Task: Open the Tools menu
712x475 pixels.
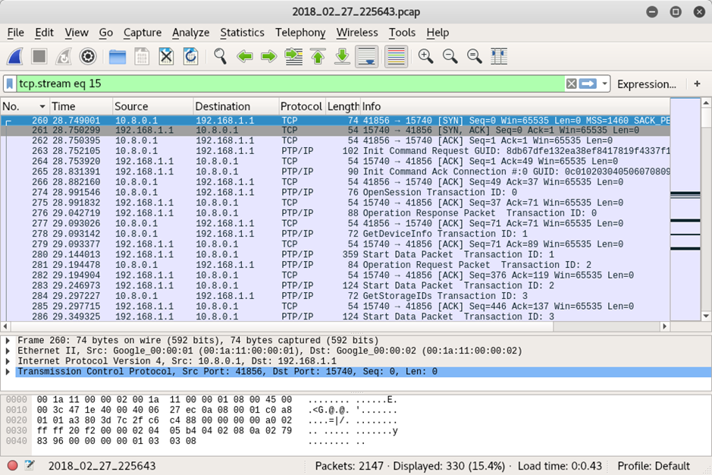Action: [402, 33]
